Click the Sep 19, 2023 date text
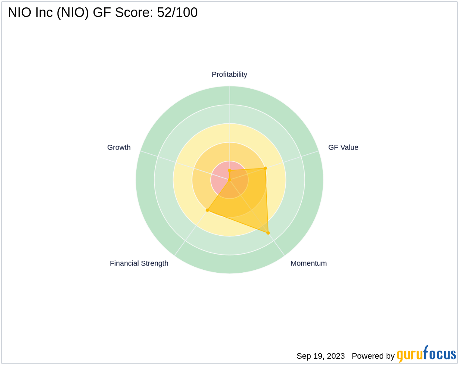 point(320,356)
